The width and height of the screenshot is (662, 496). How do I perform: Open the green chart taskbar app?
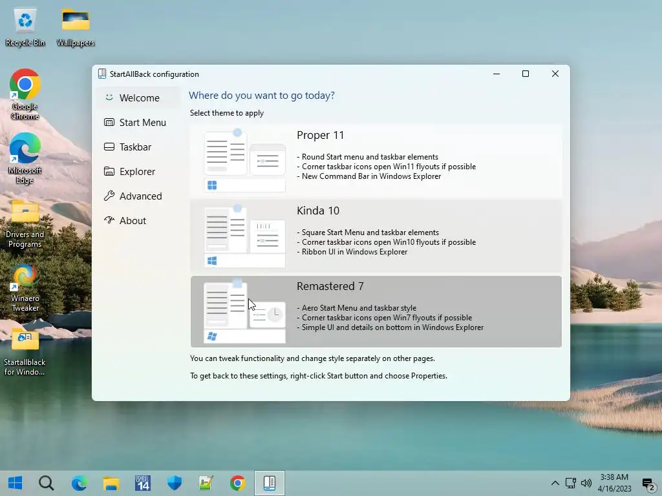(x=206, y=483)
